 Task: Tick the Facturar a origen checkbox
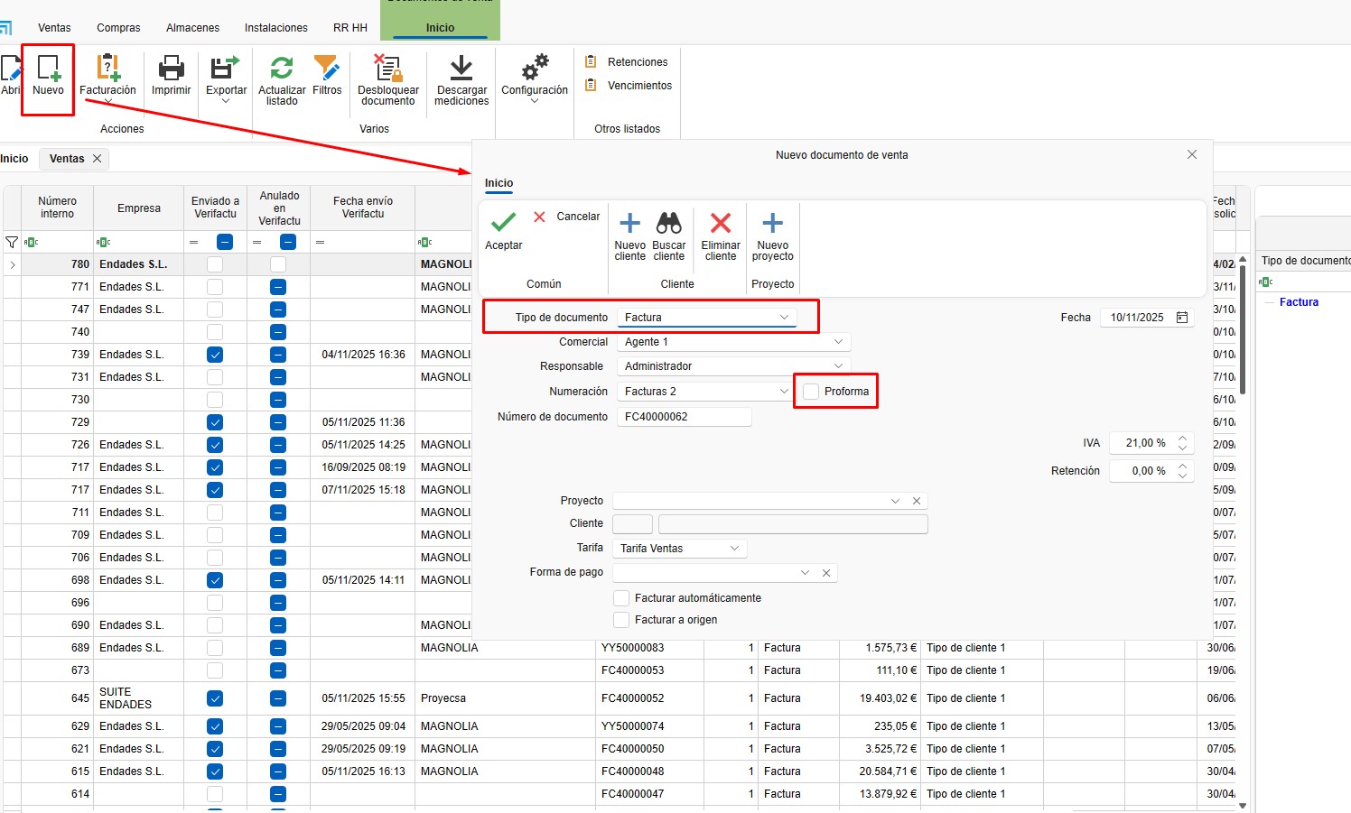pos(621,620)
